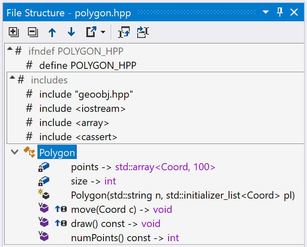Collapse the ifndef POLYGON_HPP node

[10, 49]
